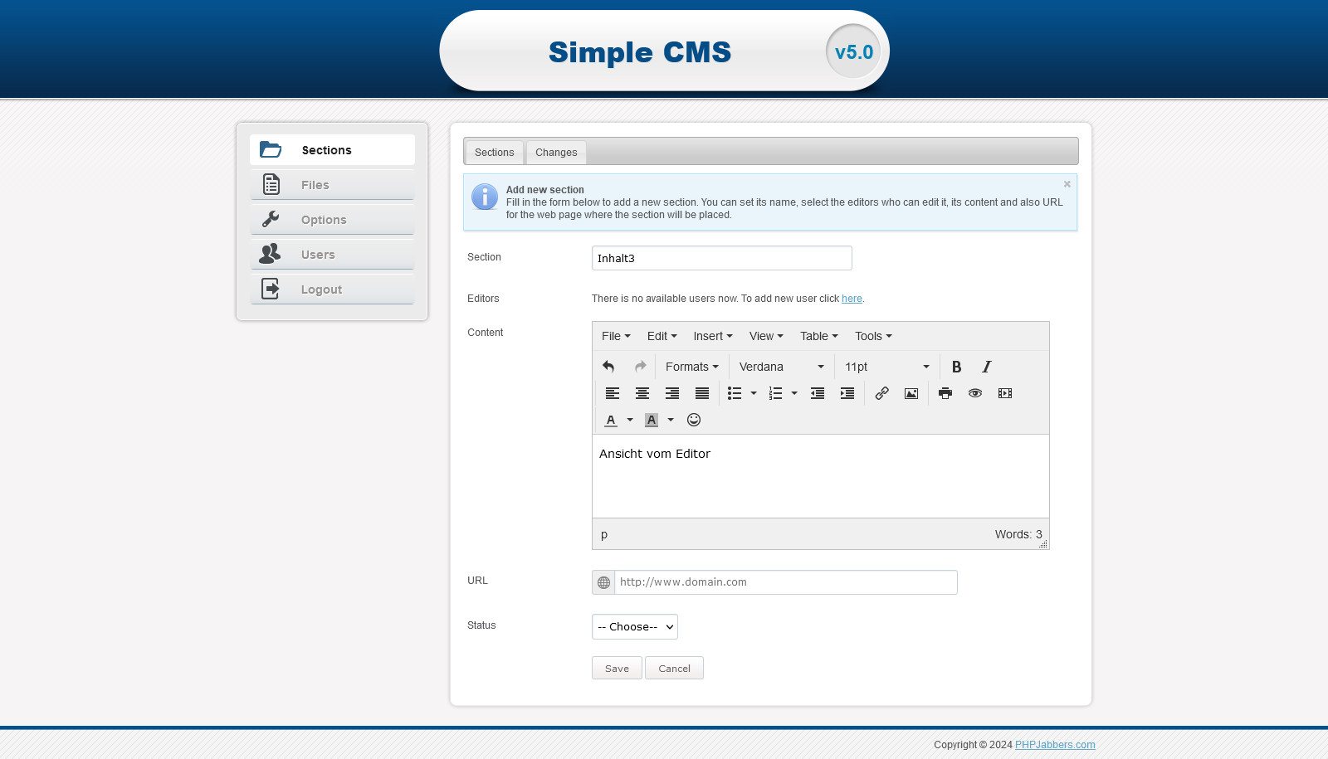Click into the URL input field

click(786, 582)
